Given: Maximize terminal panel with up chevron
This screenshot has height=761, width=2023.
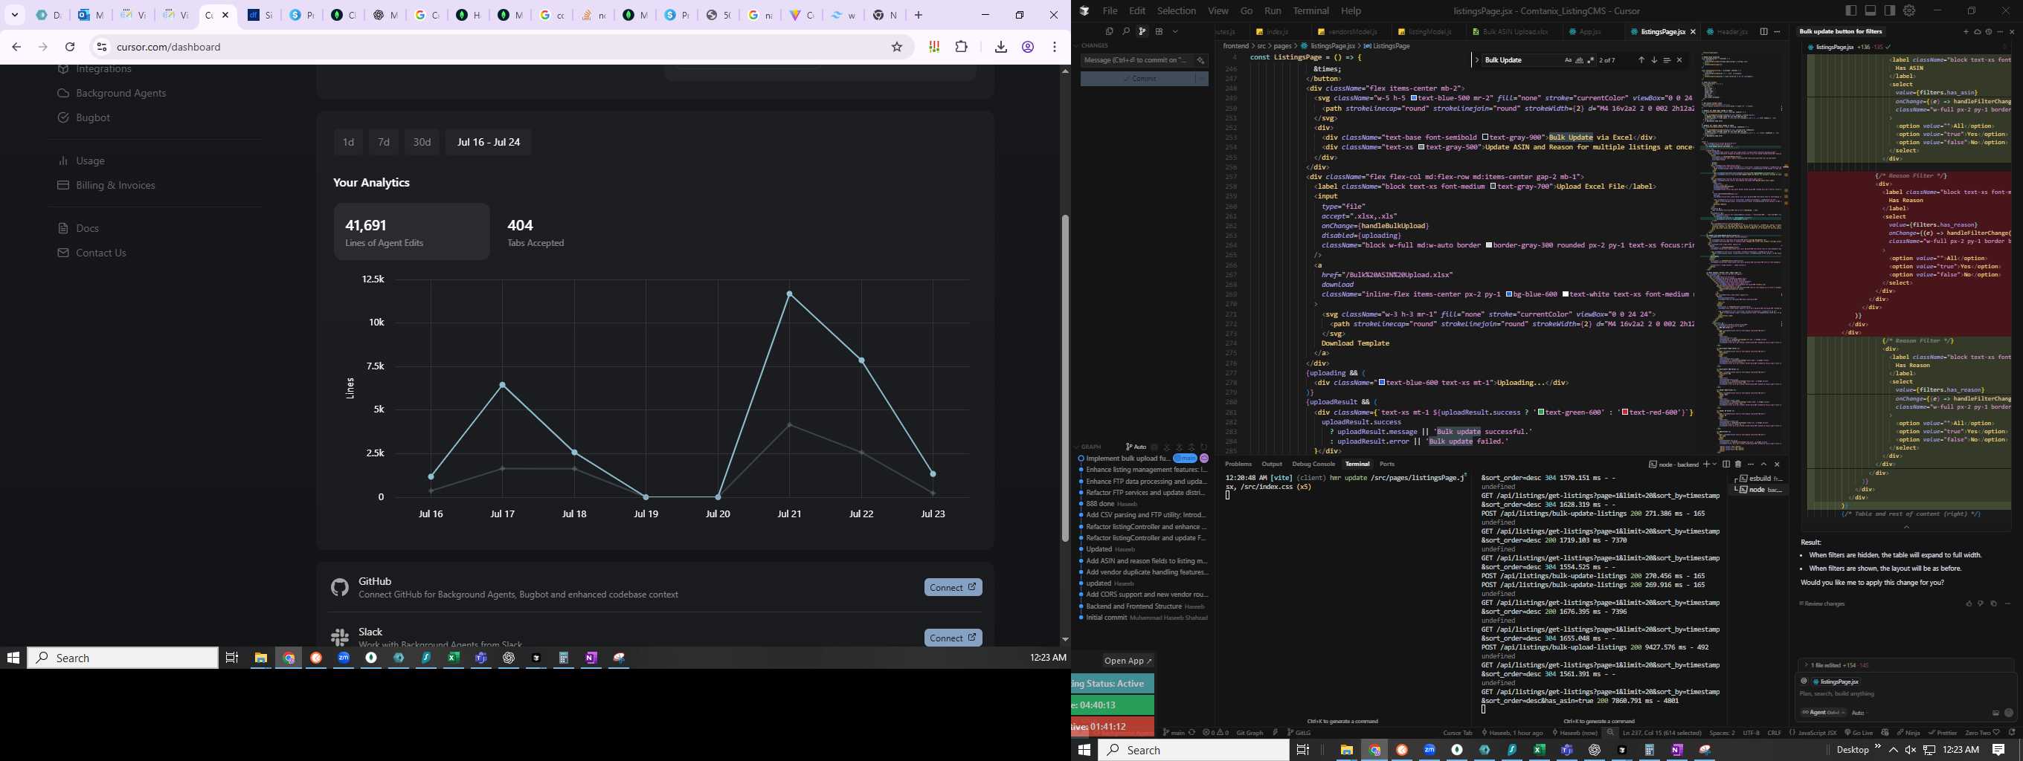Looking at the screenshot, I should point(1764,464).
